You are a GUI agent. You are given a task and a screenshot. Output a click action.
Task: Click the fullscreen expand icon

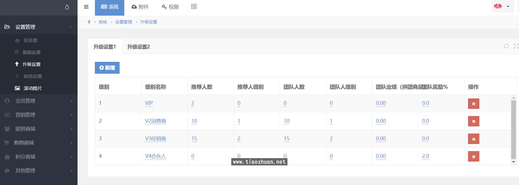click(x=516, y=46)
